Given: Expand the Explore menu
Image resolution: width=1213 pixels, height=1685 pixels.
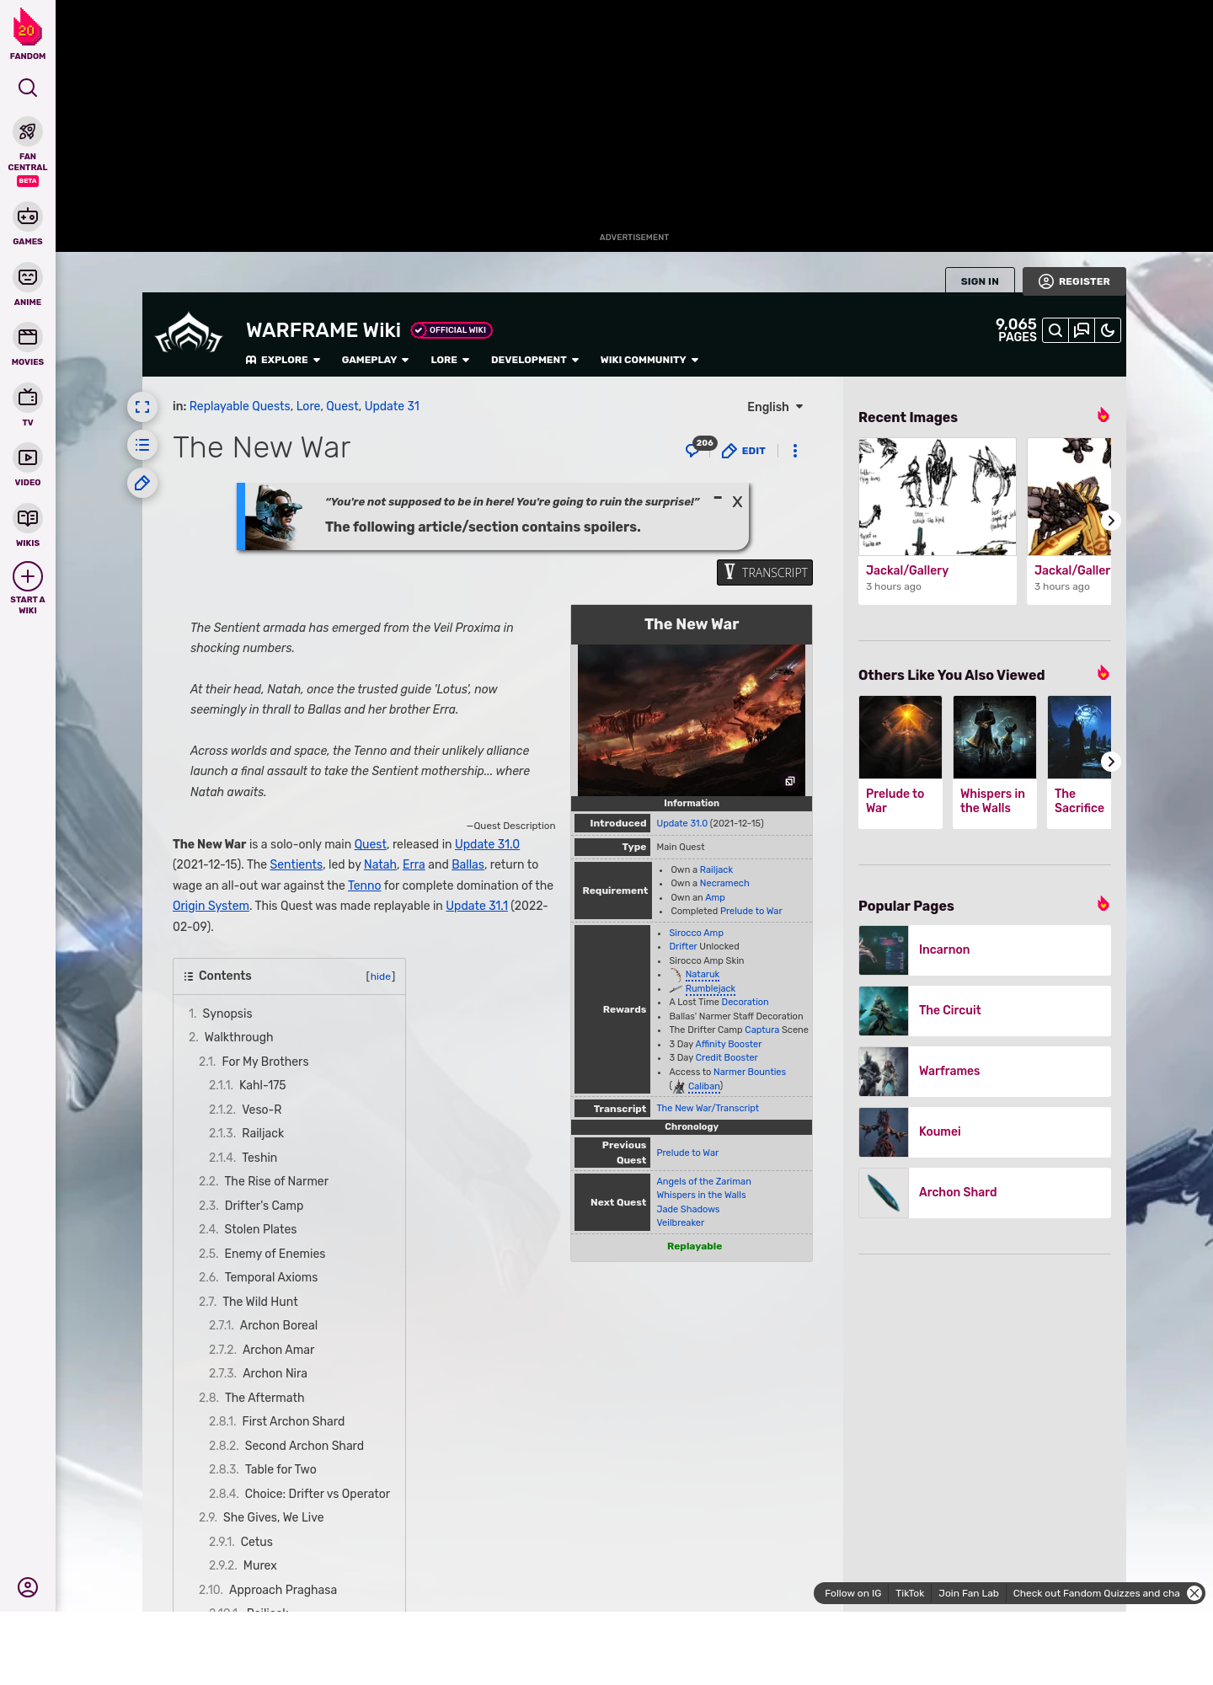Looking at the screenshot, I should click(x=283, y=360).
